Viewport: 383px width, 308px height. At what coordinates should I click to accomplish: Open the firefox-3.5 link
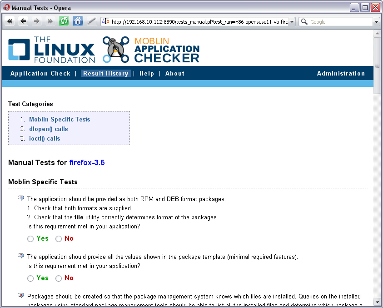pyautogui.click(x=87, y=163)
